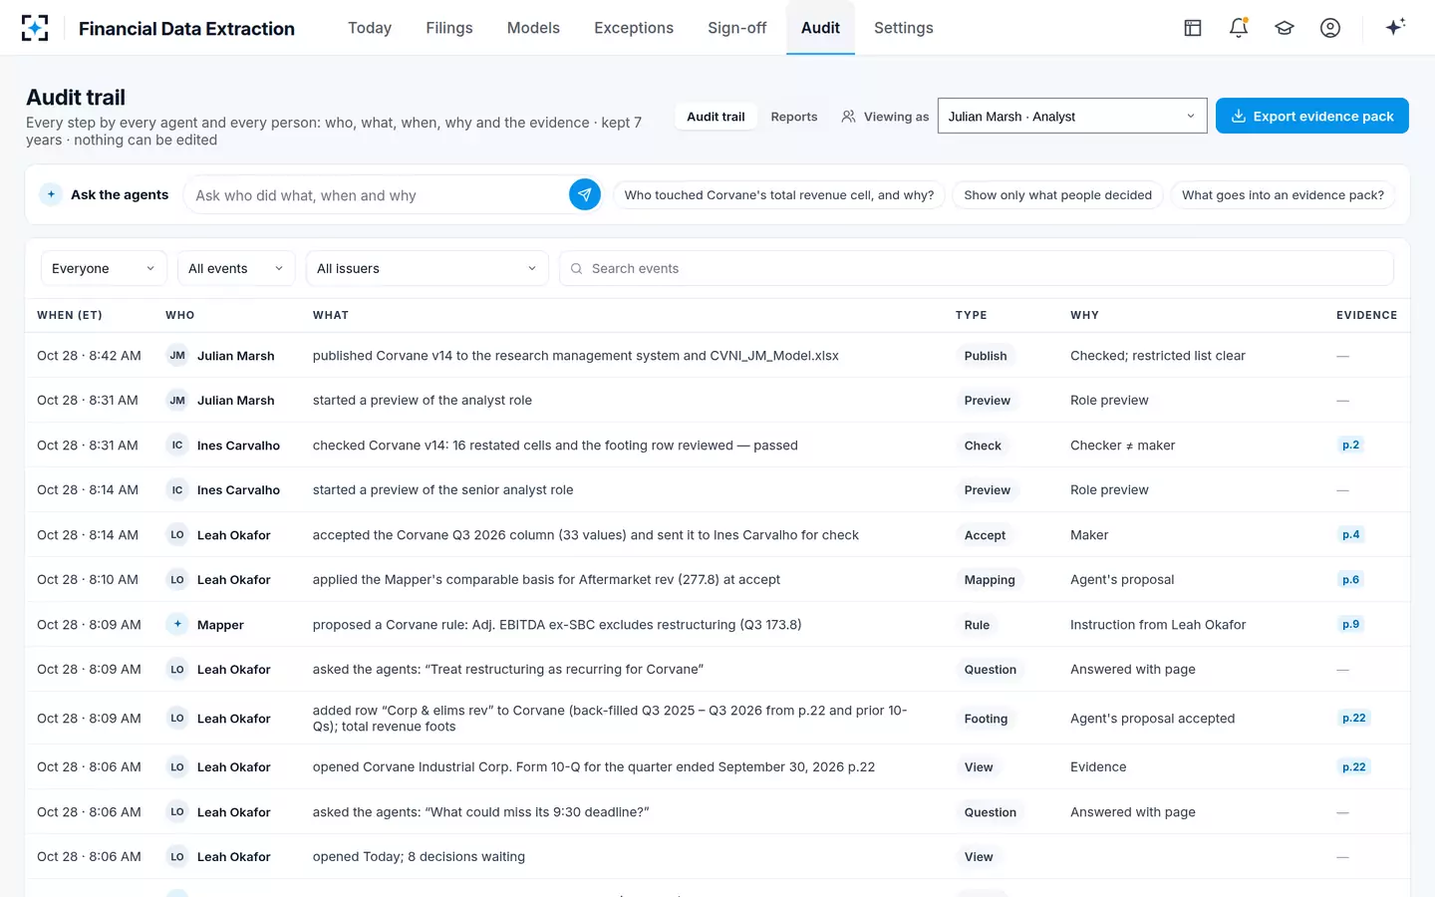This screenshot has width=1435, height=897.
Task: Open the Viewing as role dropdown
Action: click(x=1072, y=117)
